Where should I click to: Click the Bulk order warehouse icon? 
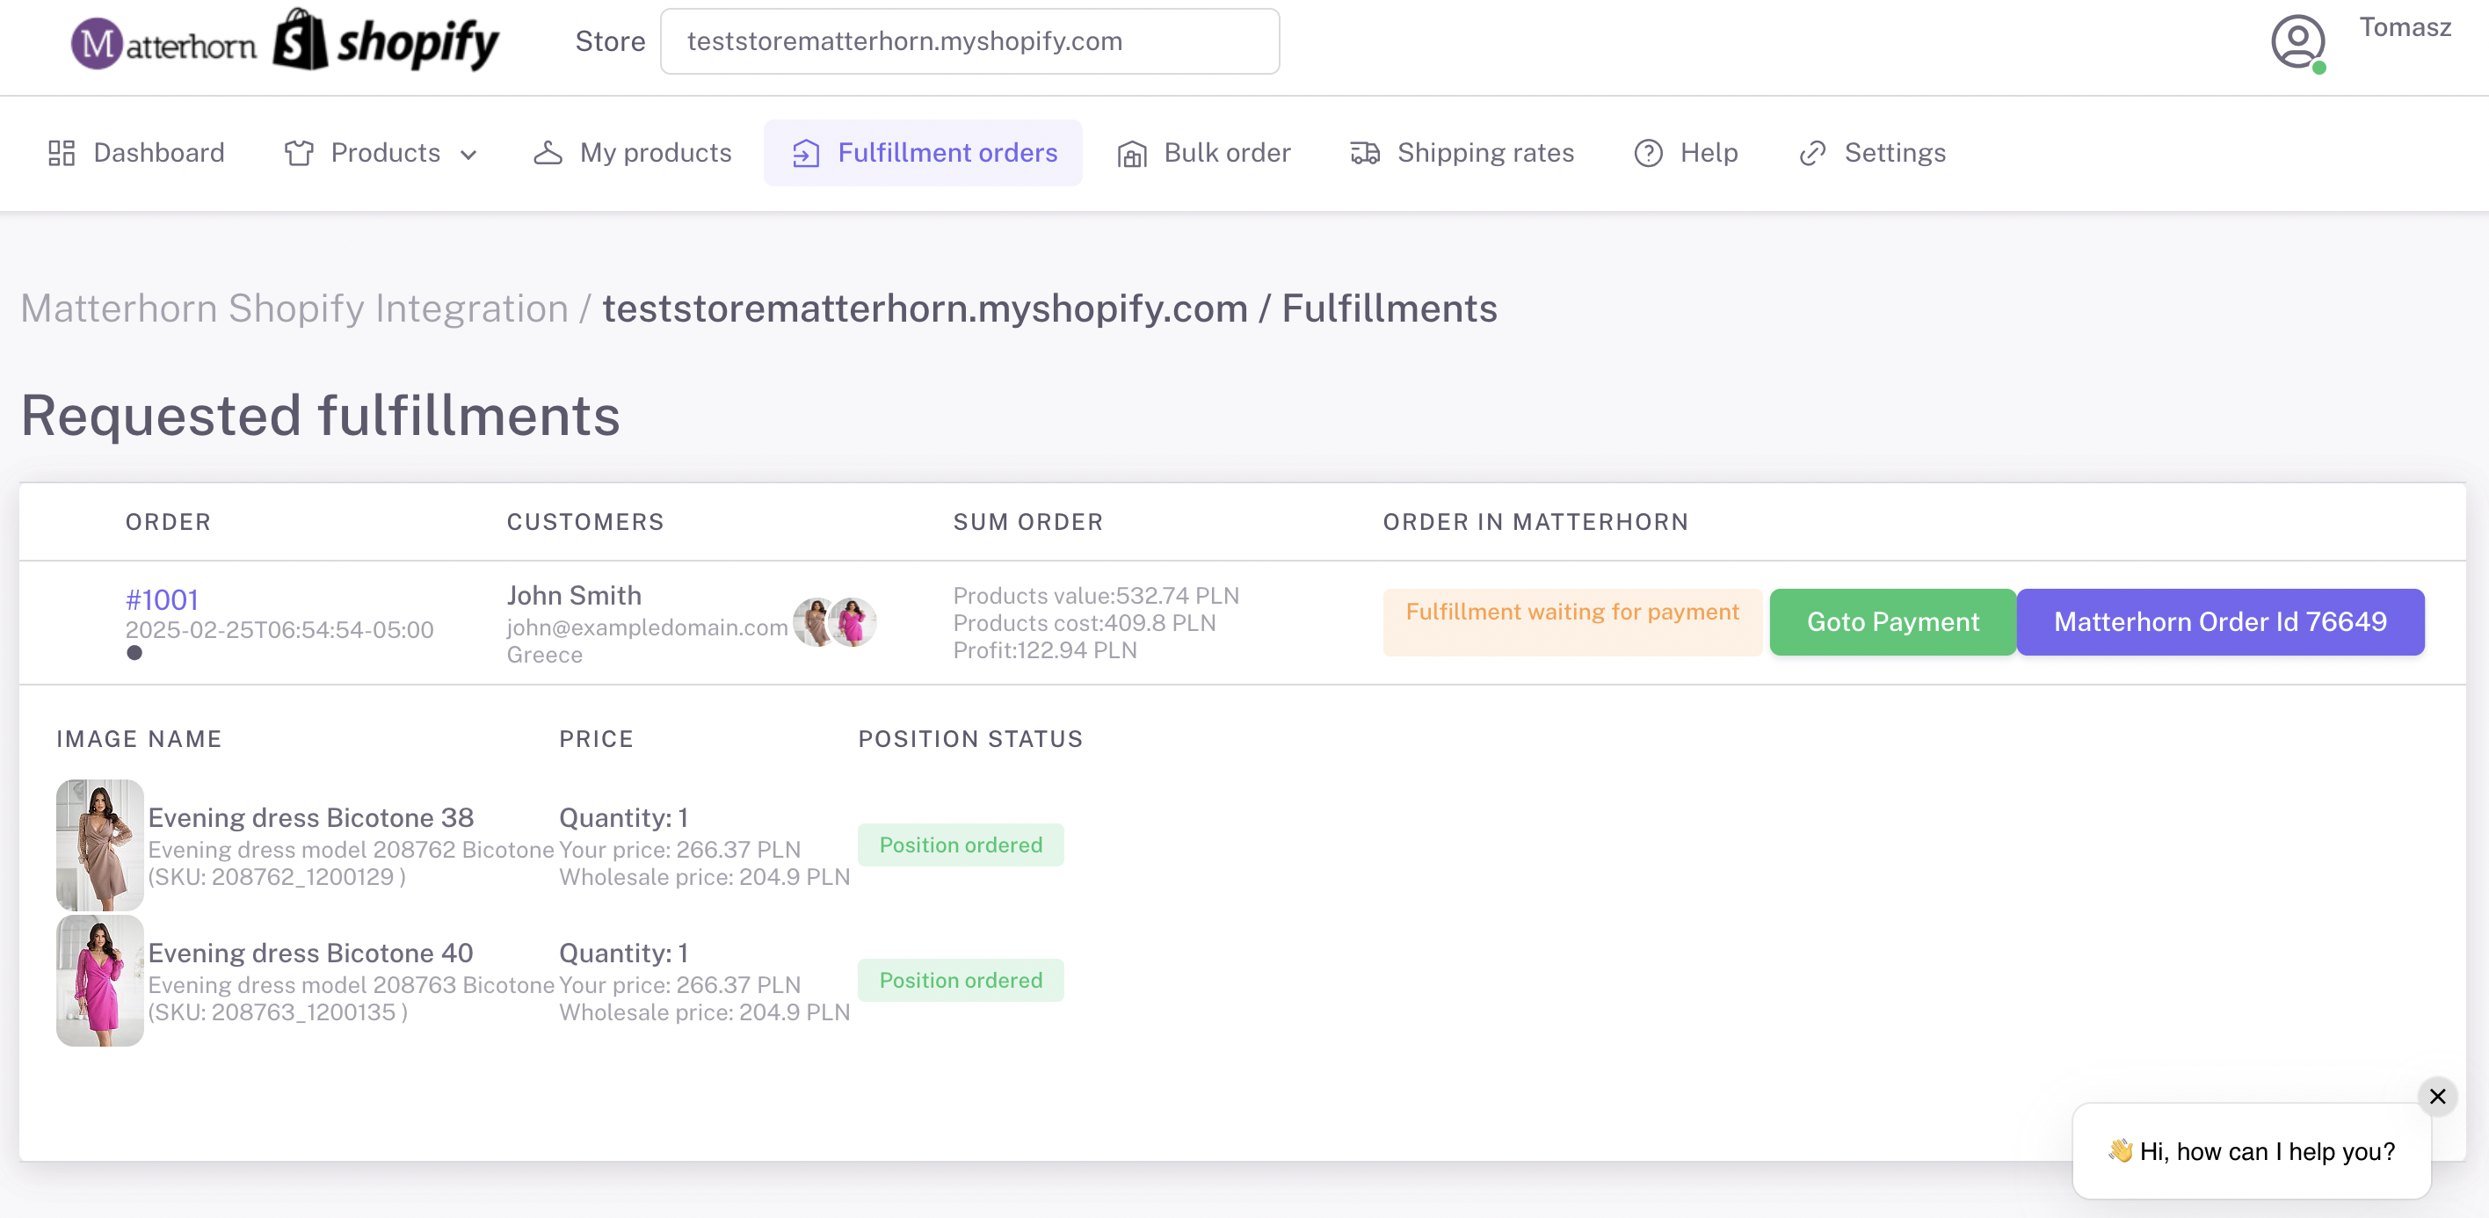click(x=1132, y=154)
